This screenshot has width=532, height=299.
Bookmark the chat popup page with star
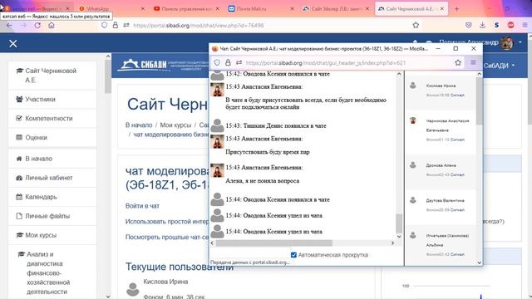[458, 63]
